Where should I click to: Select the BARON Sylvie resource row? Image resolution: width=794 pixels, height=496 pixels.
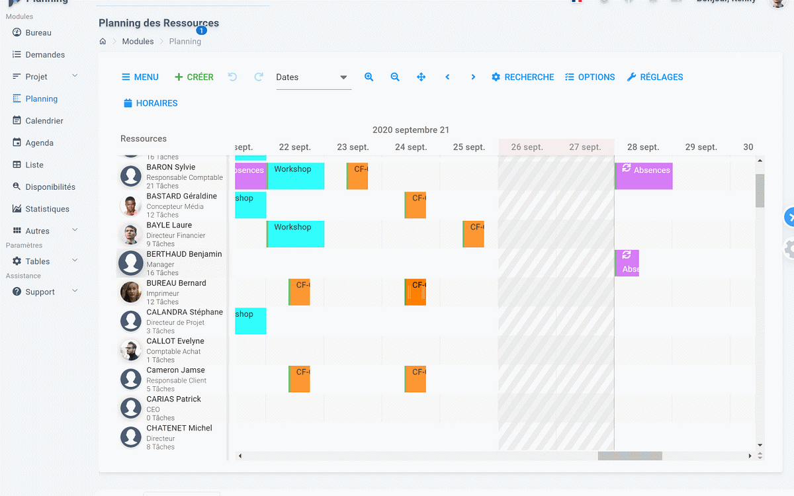173,176
